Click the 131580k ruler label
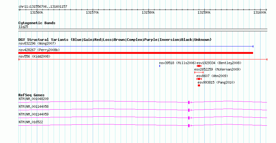This screenshot has height=143, width=276. point(148,13)
